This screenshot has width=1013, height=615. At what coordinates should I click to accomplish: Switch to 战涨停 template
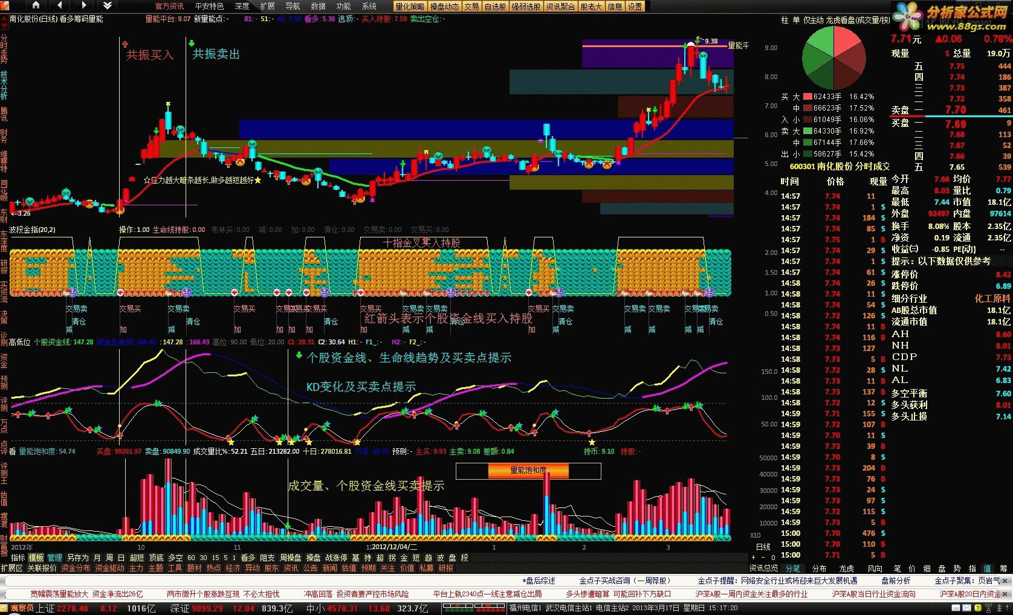pyautogui.click(x=336, y=558)
